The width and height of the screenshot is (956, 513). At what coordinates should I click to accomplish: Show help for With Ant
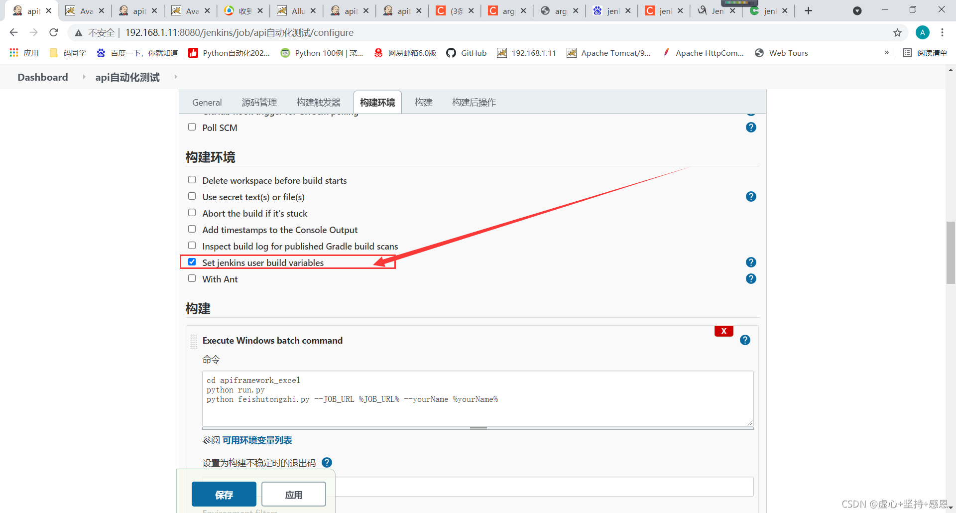(x=751, y=279)
